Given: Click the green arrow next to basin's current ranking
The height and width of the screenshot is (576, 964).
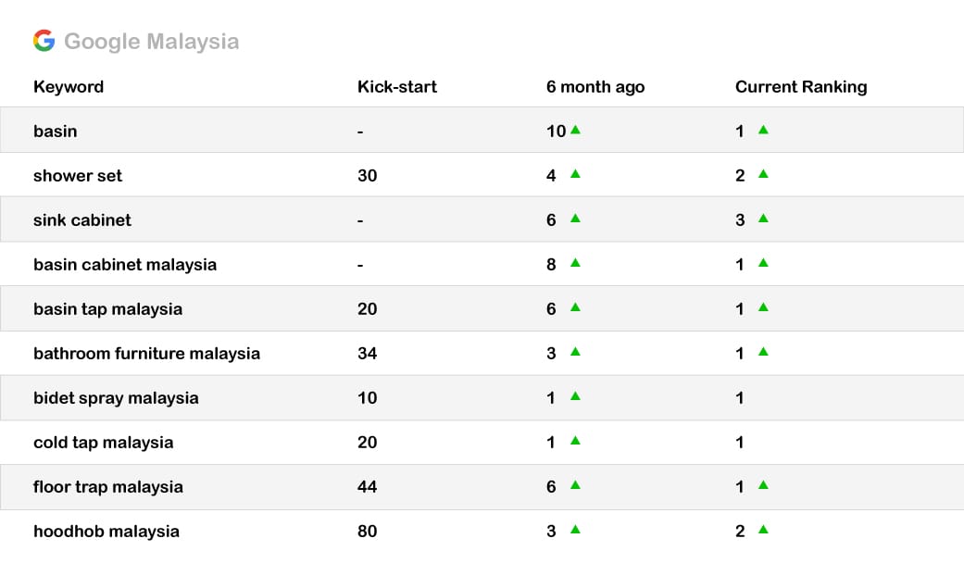Looking at the screenshot, I should (x=763, y=130).
